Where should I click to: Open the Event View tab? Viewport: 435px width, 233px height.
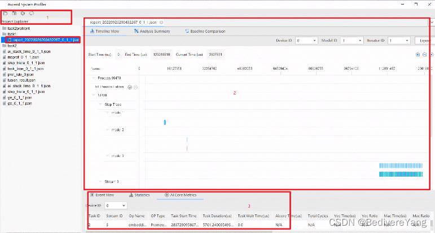point(102,195)
